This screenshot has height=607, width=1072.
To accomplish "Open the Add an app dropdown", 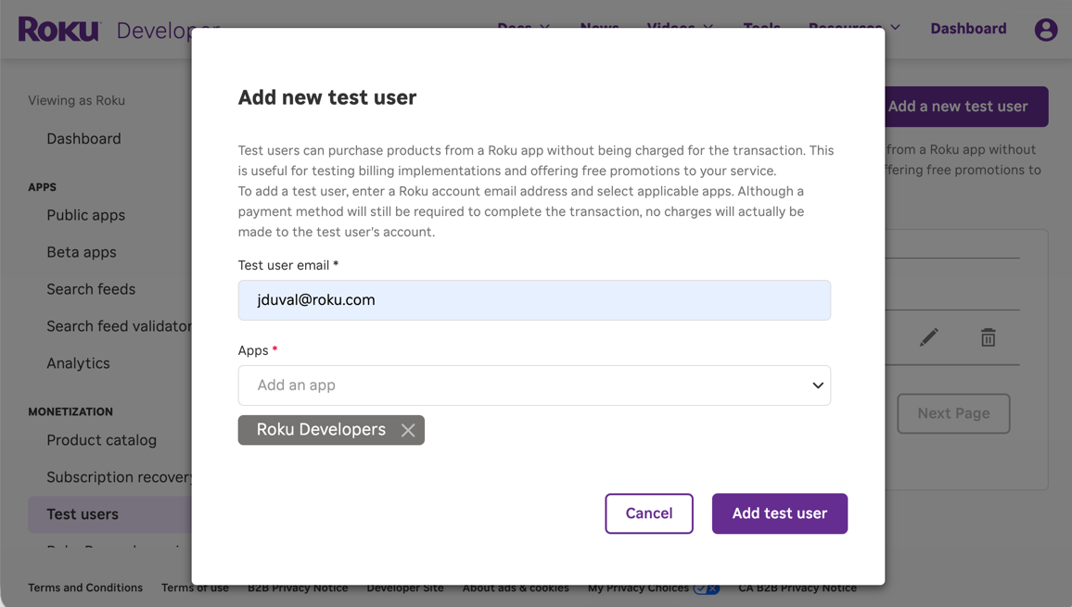I will [x=534, y=386].
